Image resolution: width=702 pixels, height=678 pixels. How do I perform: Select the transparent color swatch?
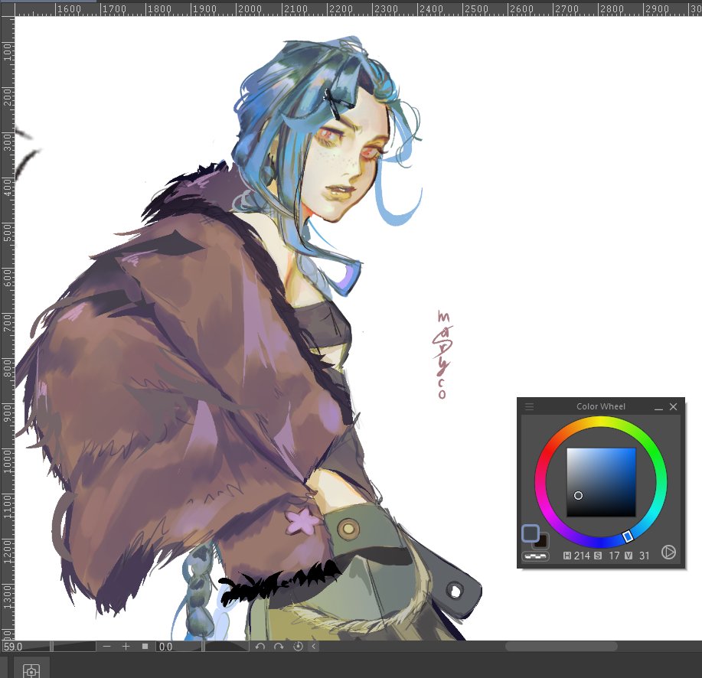tap(535, 556)
